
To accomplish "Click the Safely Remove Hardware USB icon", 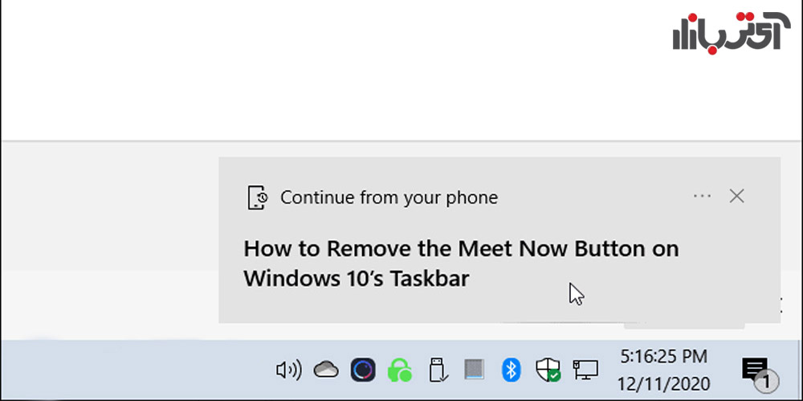I will click(438, 370).
